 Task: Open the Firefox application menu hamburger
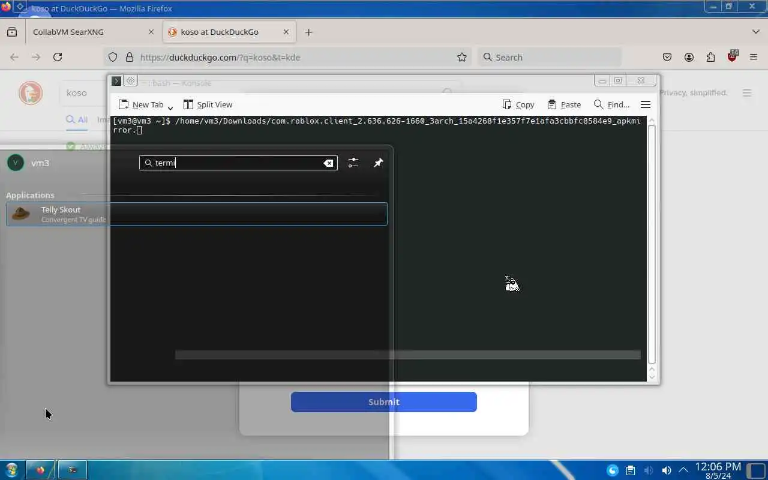[754, 58]
